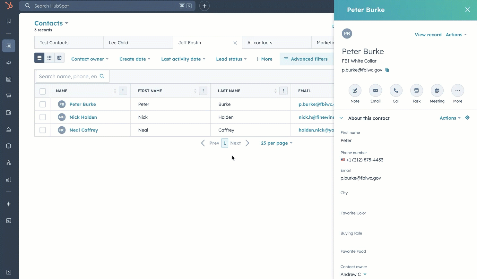
Task: Open the Contact owner filter dropdown
Action: pos(90,59)
